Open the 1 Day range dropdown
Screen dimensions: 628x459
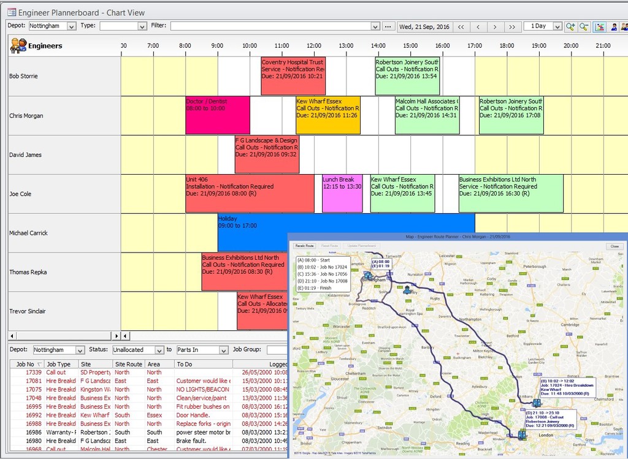[x=557, y=26]
